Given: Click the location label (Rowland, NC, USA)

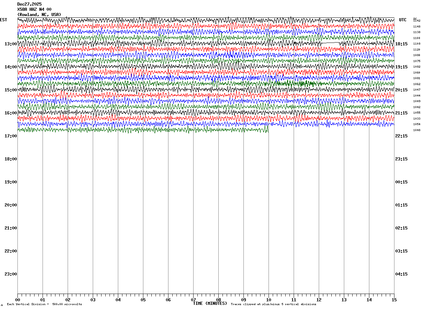Looking at the screenshot, I should 39,15.
